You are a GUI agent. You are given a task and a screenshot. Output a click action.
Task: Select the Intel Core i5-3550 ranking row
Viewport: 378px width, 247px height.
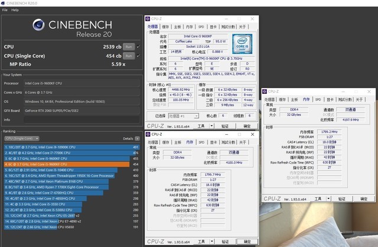coord(72,204)
